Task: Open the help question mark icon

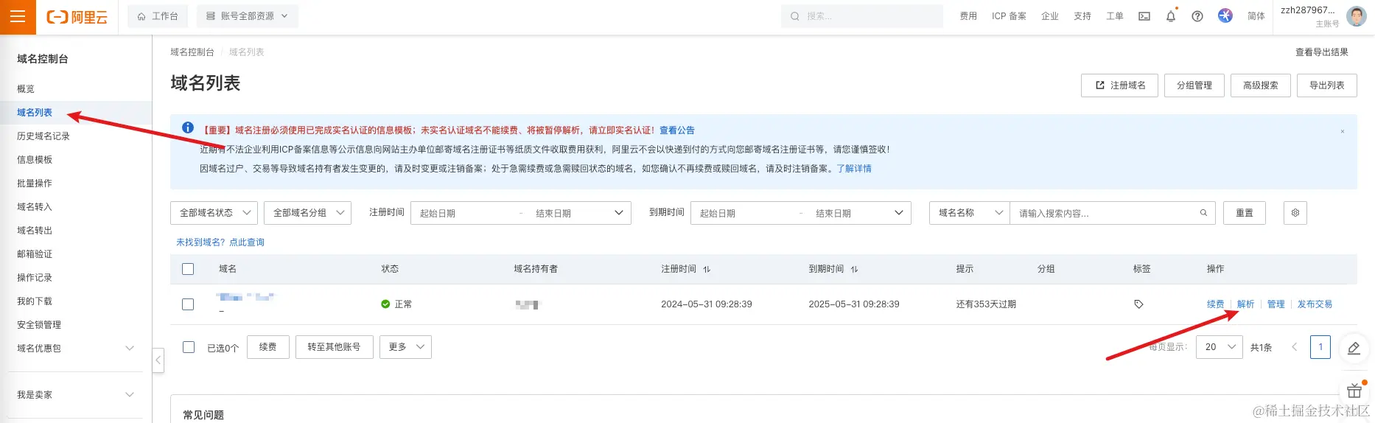Action: pos(1197,16)
